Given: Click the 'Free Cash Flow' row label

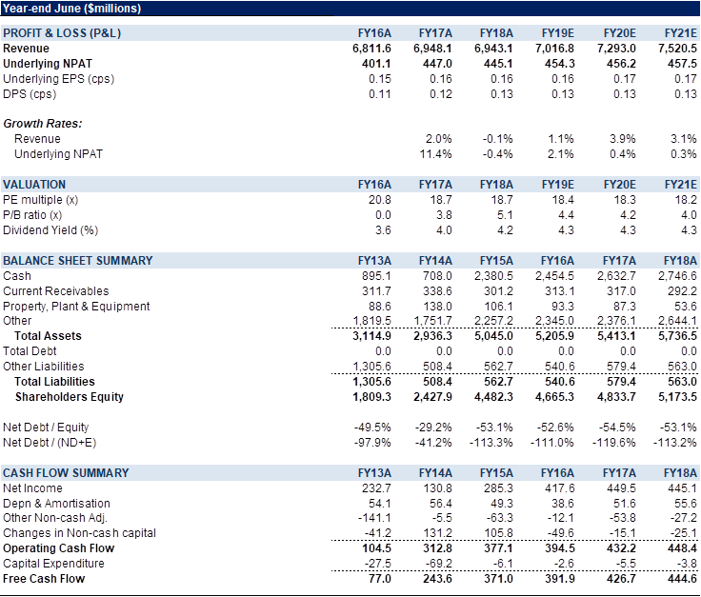Looking at the screenshot, I should pos(44,579).
